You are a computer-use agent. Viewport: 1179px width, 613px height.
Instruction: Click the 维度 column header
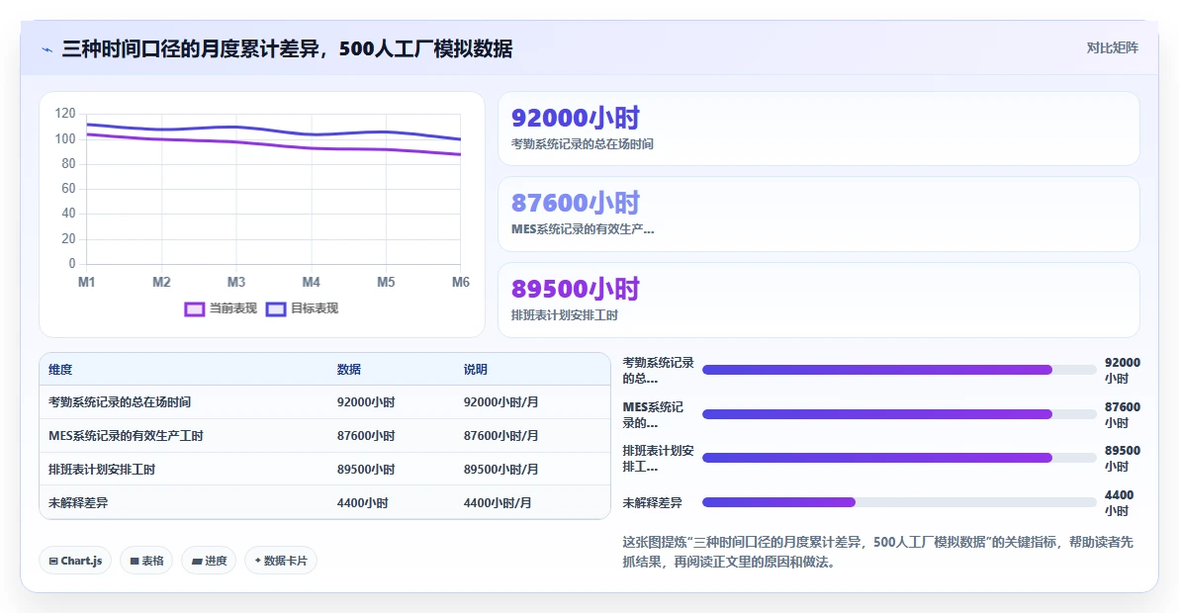[x=60, y=370]
